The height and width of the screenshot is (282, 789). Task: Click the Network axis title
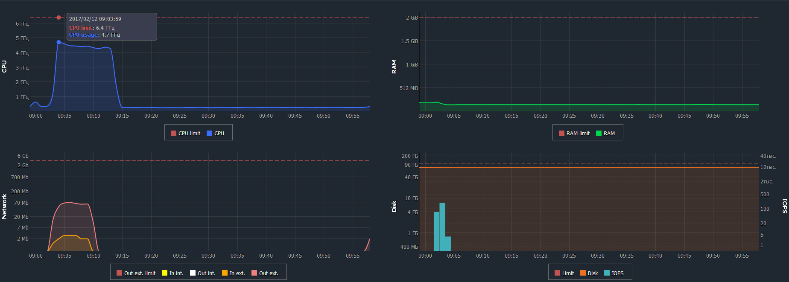pyautogui.click(x=4, y=206)
